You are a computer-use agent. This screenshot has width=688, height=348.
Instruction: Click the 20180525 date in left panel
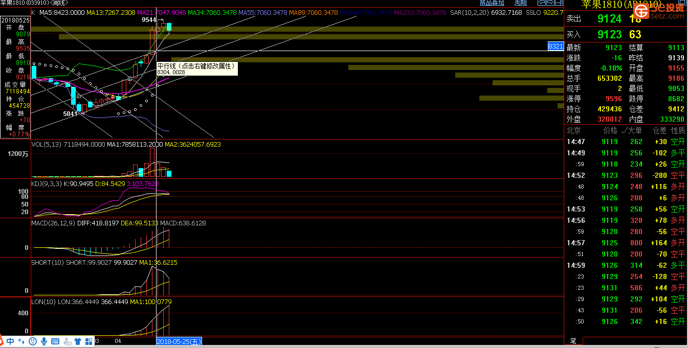[15, 20]
